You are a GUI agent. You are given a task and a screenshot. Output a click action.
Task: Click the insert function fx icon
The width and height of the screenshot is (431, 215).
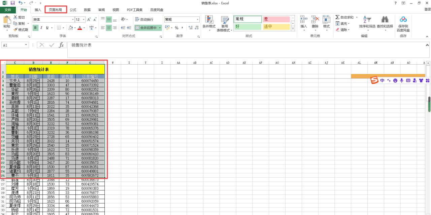point(61,45)
